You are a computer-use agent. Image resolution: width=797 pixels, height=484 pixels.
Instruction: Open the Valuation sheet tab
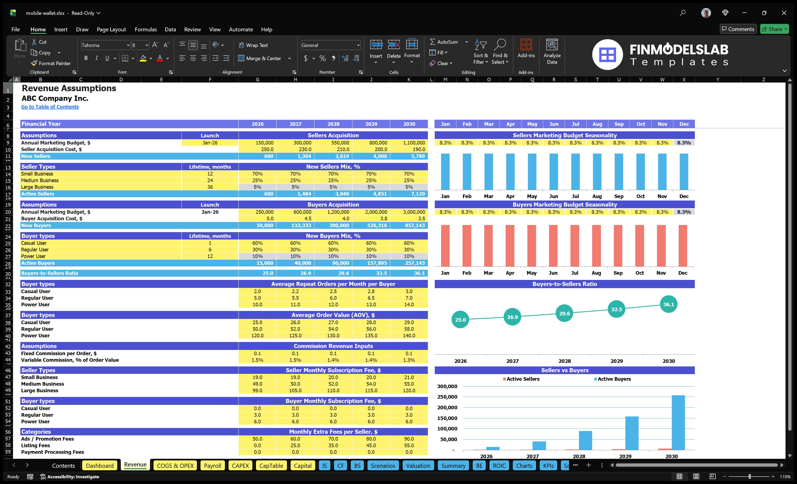418,466
